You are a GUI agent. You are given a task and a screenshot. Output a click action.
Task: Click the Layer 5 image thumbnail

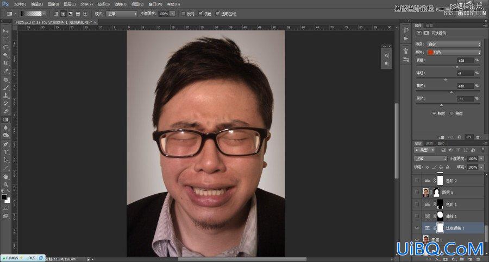tap(425, 192)
